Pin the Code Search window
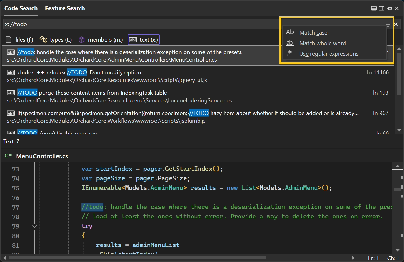 [x=389, y=8]
